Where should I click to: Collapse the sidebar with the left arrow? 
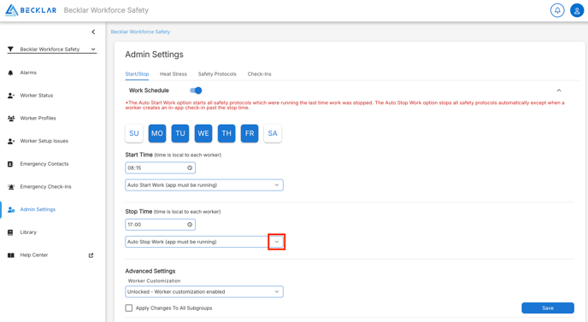pos(93,32)
